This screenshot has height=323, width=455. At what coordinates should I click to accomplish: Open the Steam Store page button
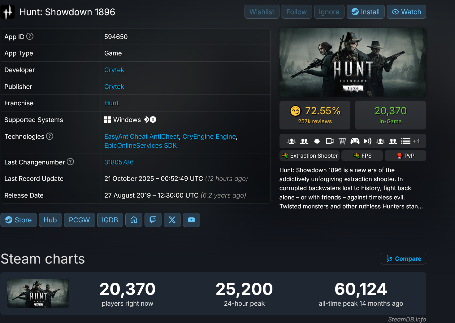pyautogui.click(x=19, y=220)
